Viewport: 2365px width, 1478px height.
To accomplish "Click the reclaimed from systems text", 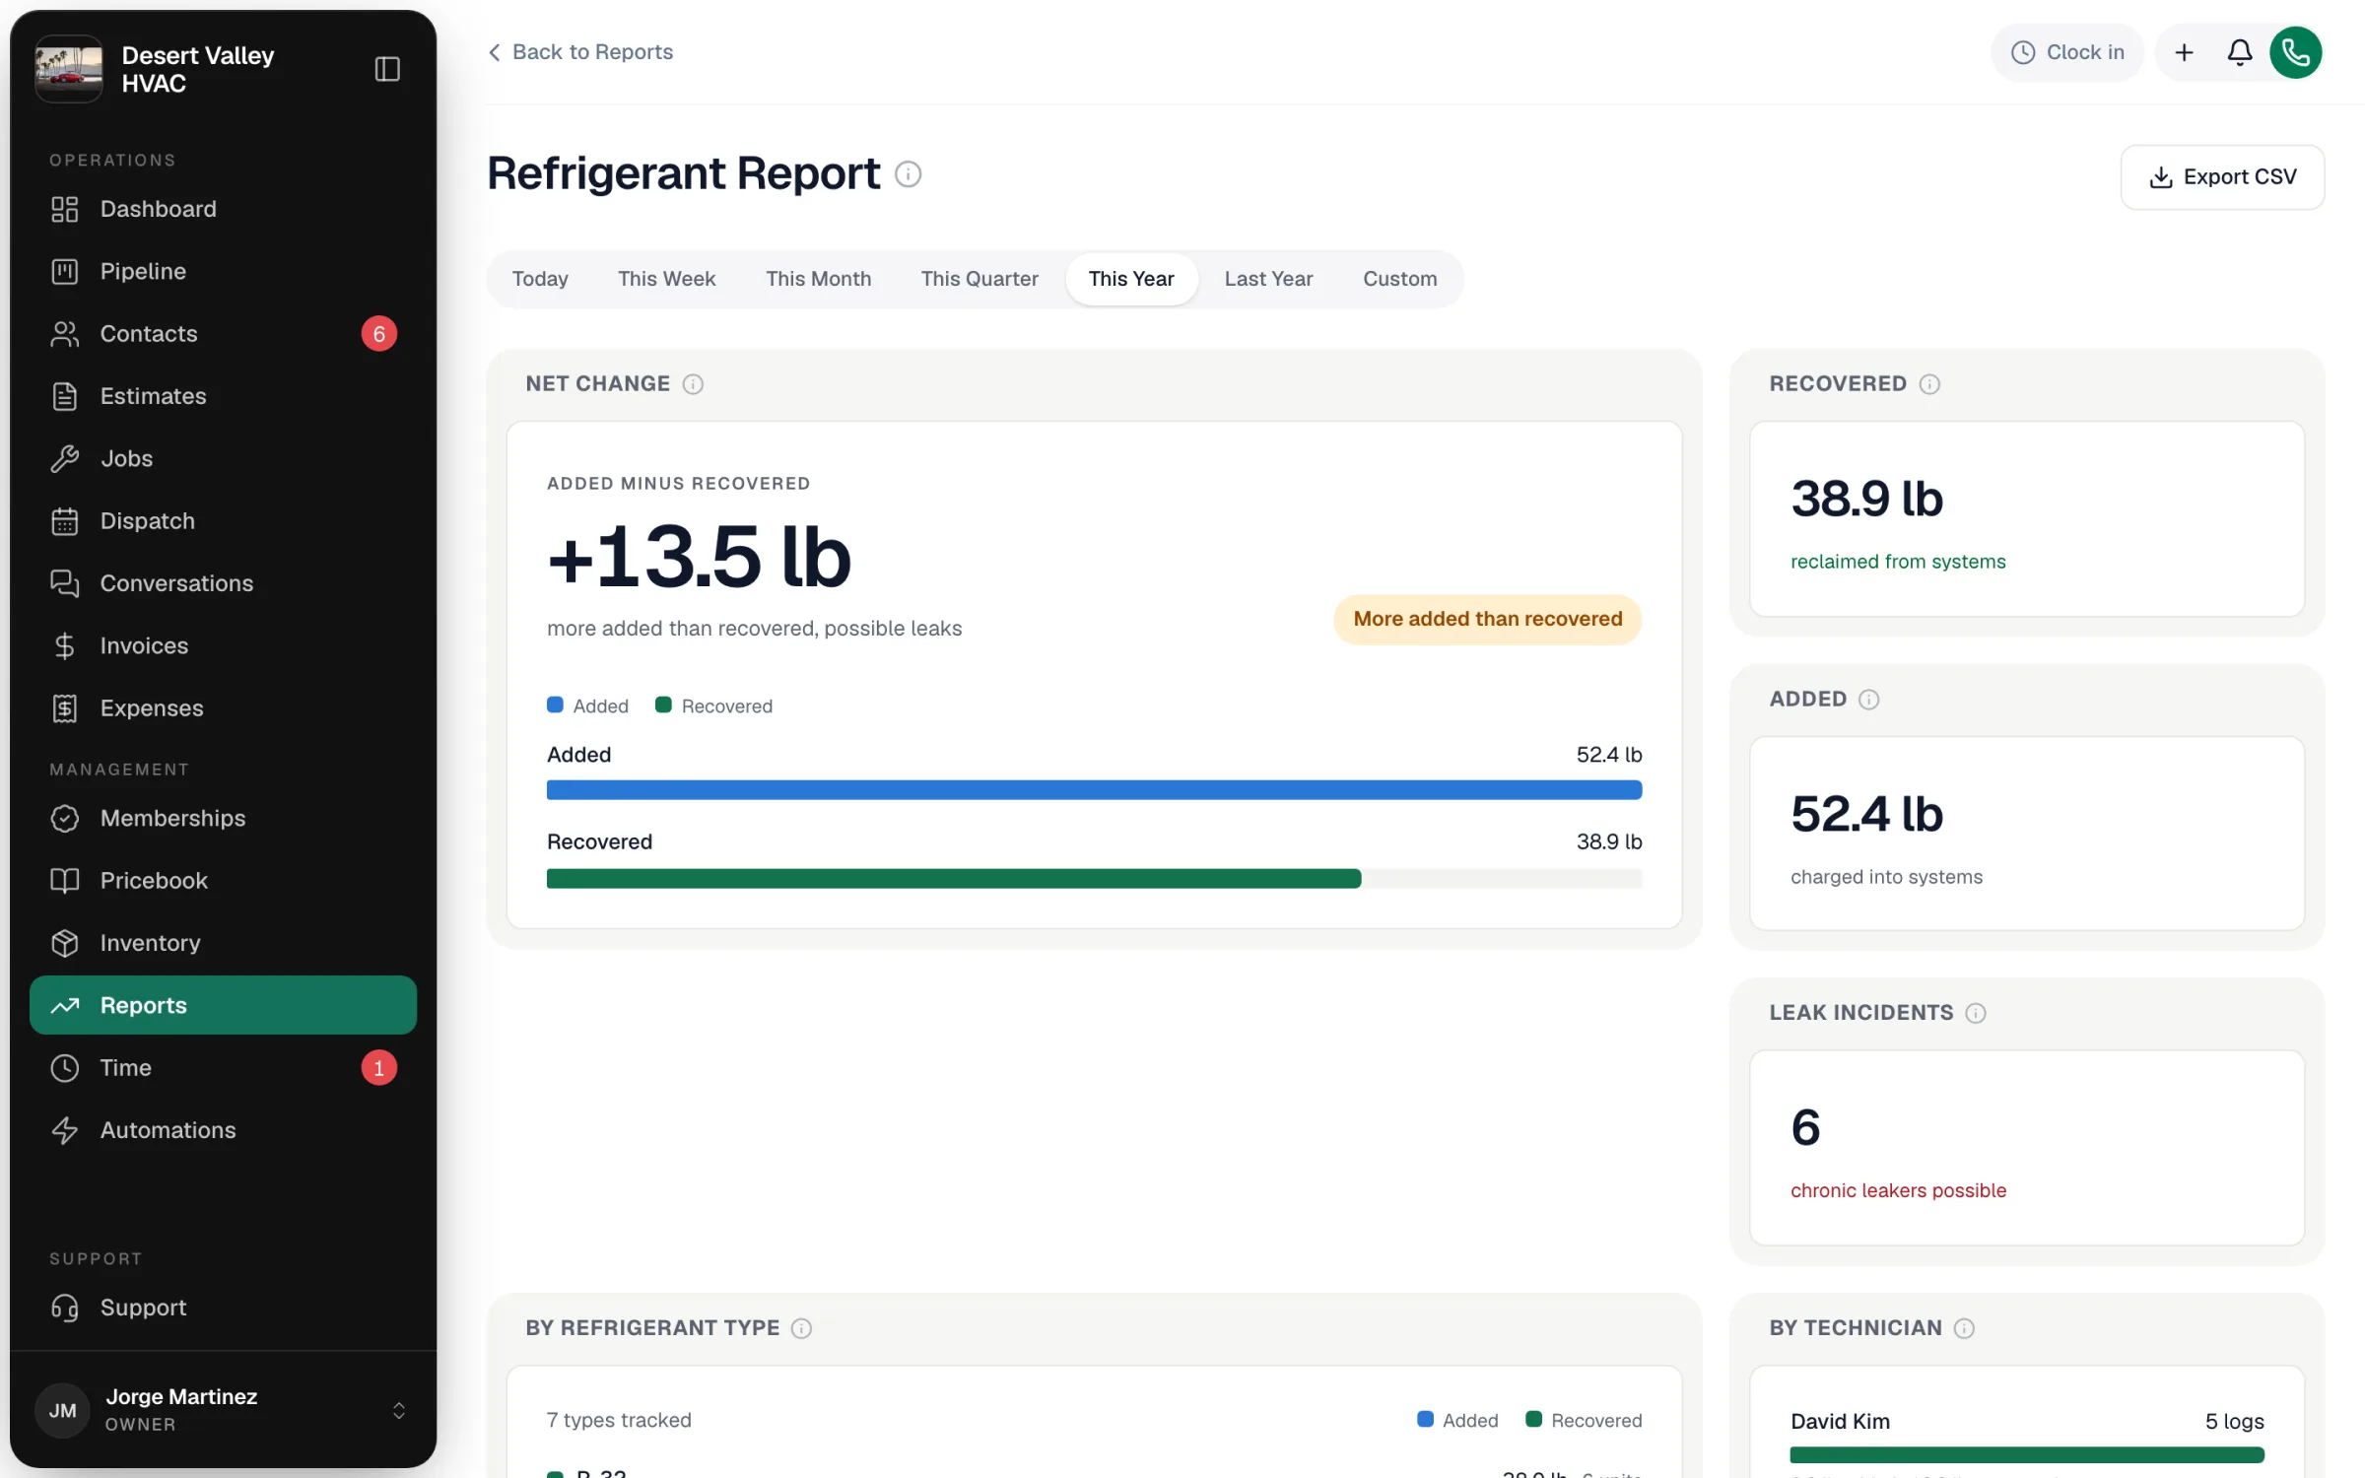I will (1898, 562).
